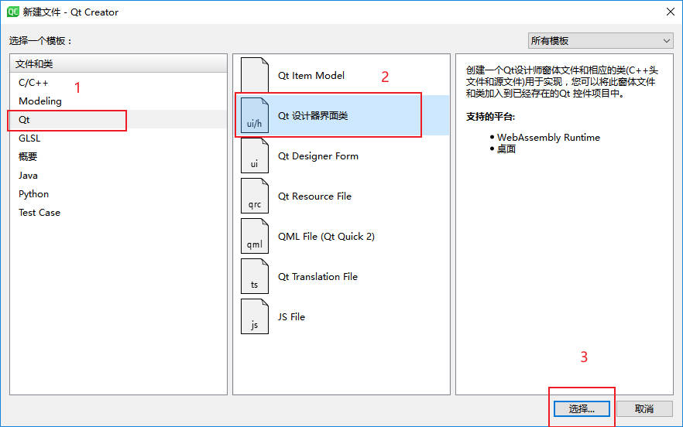Click the 选择... button

pos(582,408)
